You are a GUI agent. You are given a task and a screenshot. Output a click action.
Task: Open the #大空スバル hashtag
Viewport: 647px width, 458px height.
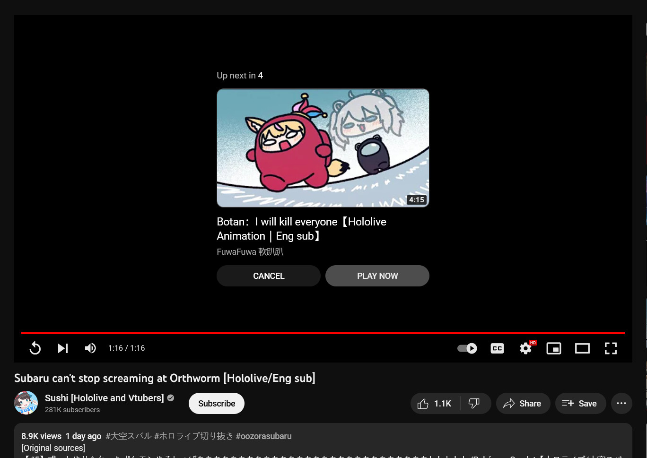pos(129,436)
